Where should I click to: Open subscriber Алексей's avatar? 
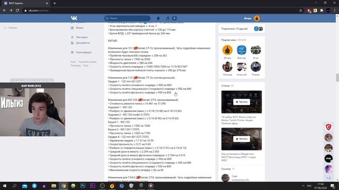(242, 66)
